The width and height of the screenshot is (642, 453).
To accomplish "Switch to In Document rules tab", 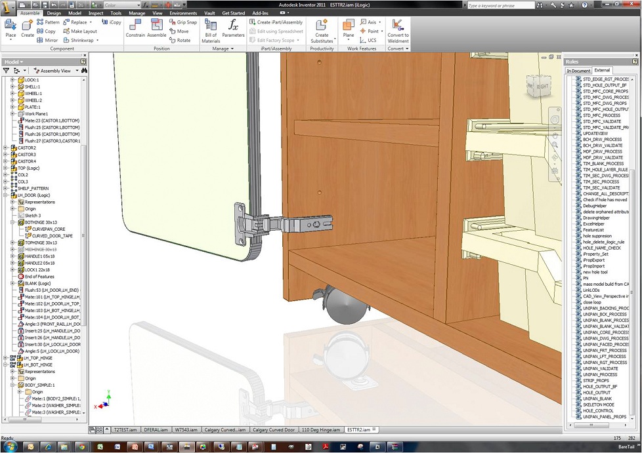I will [578, 71].
